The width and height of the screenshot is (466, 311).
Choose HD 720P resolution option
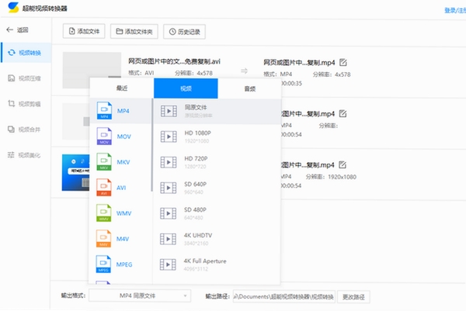pos(217,162)
